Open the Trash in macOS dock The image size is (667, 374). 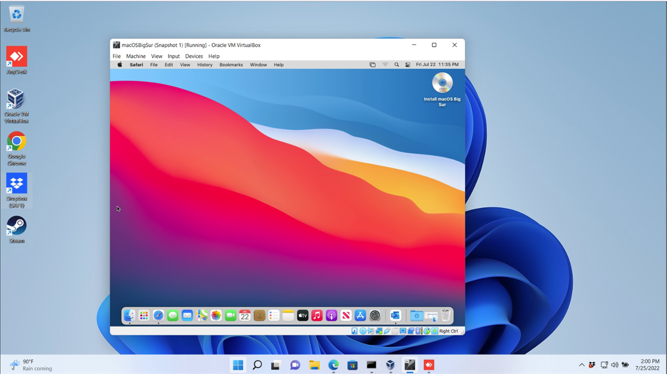point(446,316)
